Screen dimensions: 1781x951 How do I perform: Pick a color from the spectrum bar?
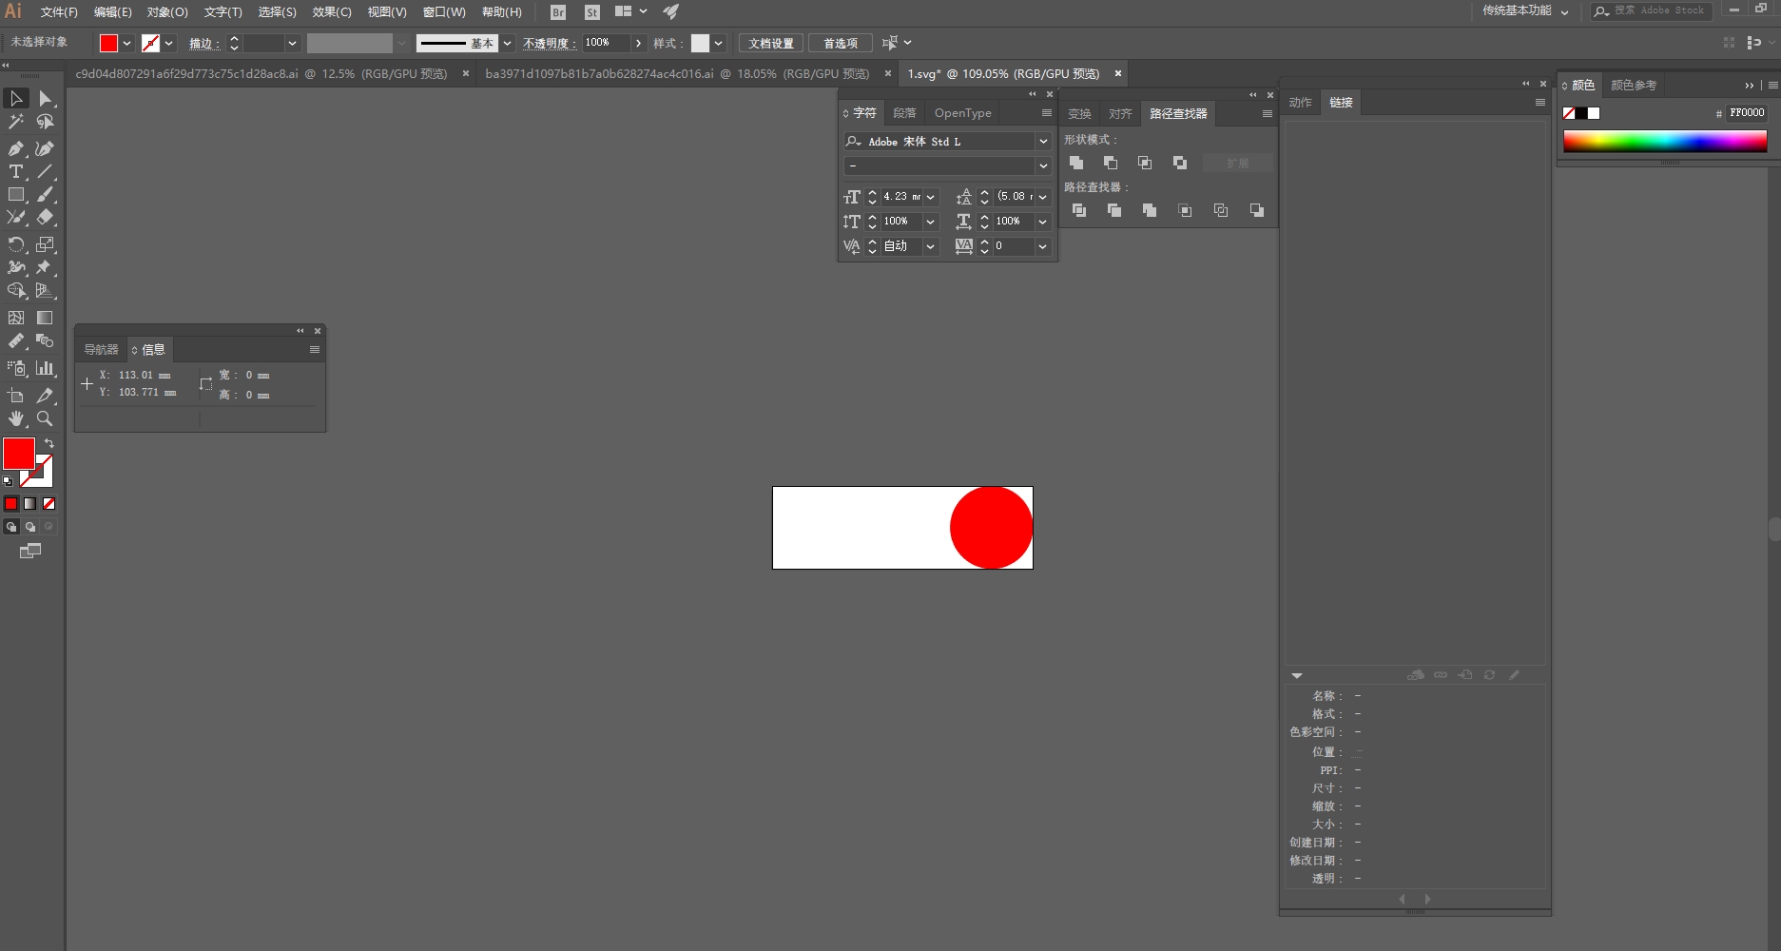(1664, 142)
